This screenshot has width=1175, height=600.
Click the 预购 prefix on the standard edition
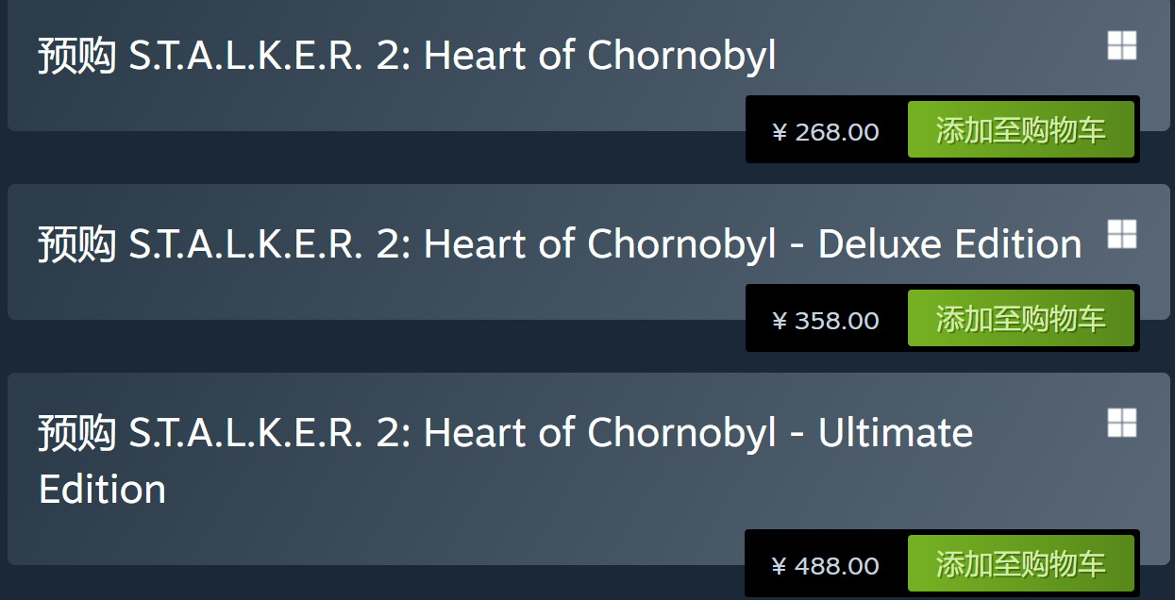(77, 56)
